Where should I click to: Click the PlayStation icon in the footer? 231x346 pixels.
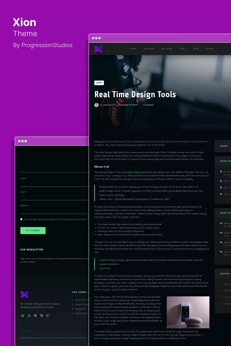point(29,316)
